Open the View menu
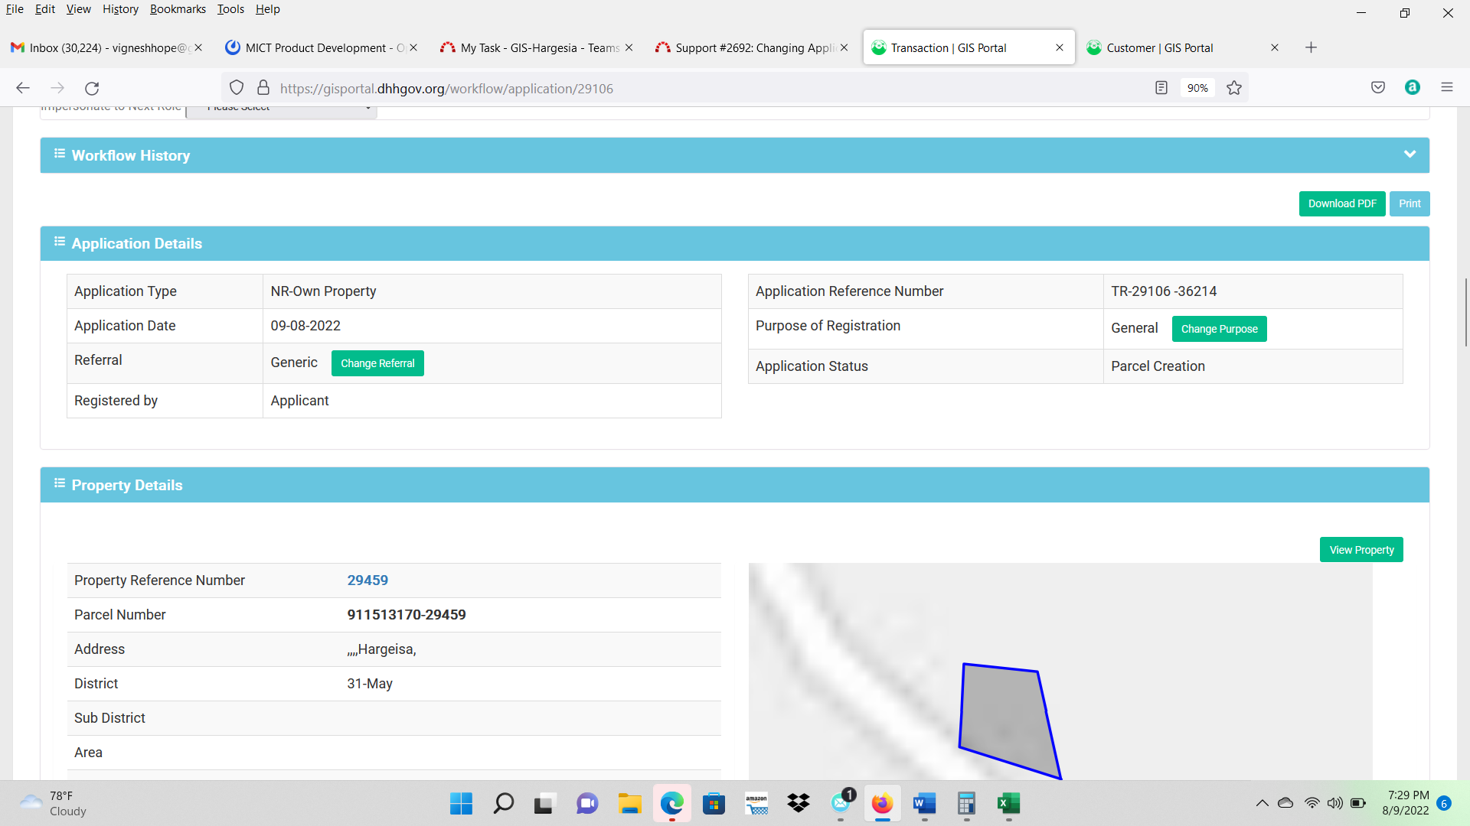 [78, 9]
